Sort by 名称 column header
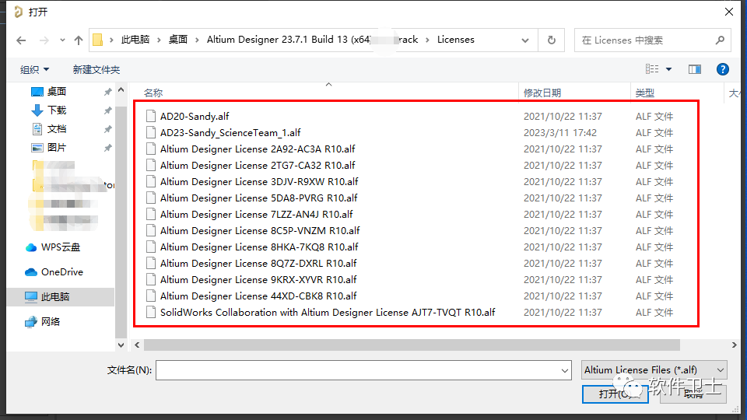 tap(153, 93)
